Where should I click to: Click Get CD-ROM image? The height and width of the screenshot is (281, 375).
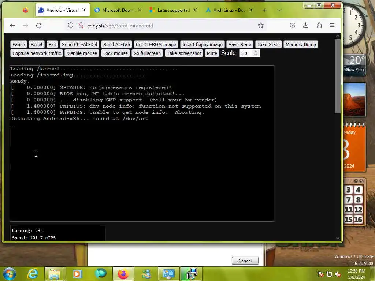tap(156, 44)
